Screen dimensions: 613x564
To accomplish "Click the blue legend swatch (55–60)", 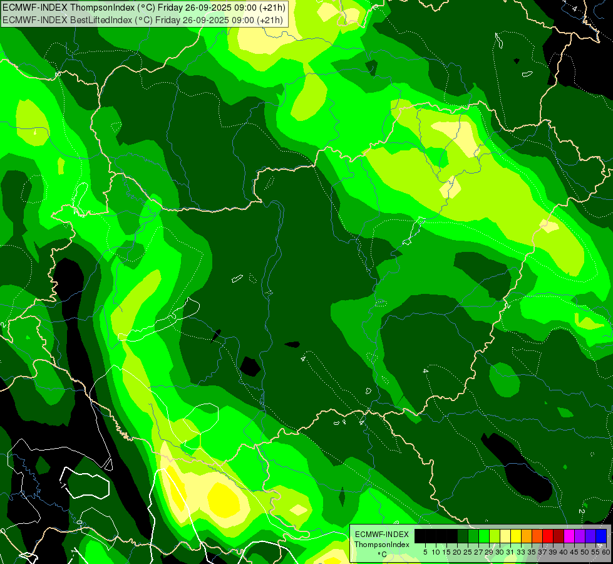I will pos(601,536).
